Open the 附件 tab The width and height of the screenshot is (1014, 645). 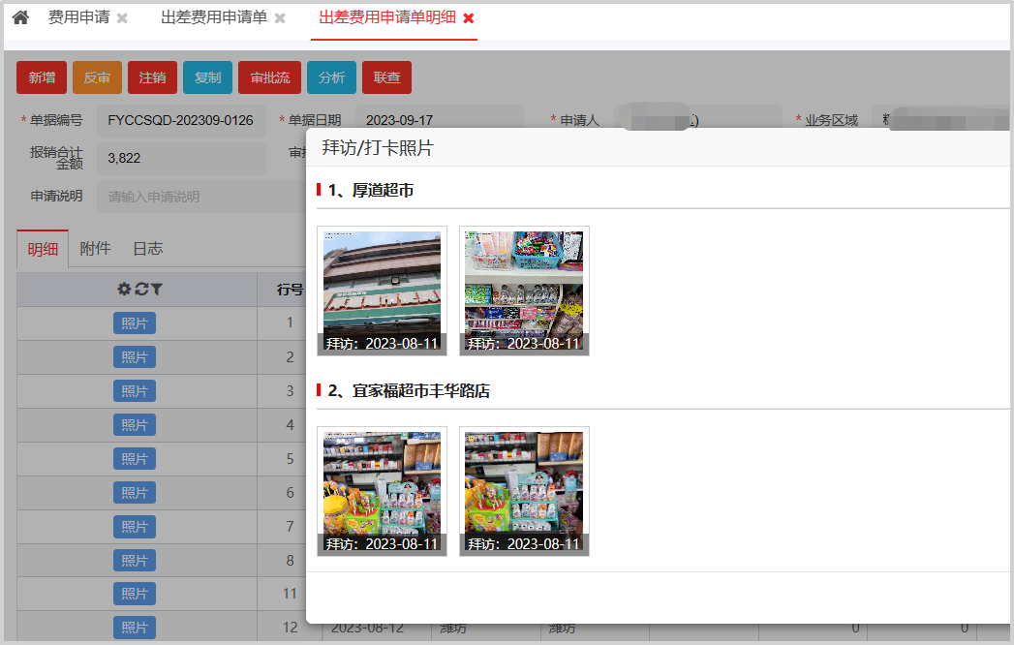click(x=95, y=249)
